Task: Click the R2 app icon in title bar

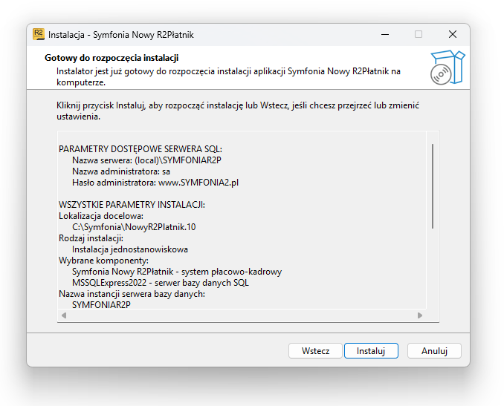Action: tap(39, 34)
